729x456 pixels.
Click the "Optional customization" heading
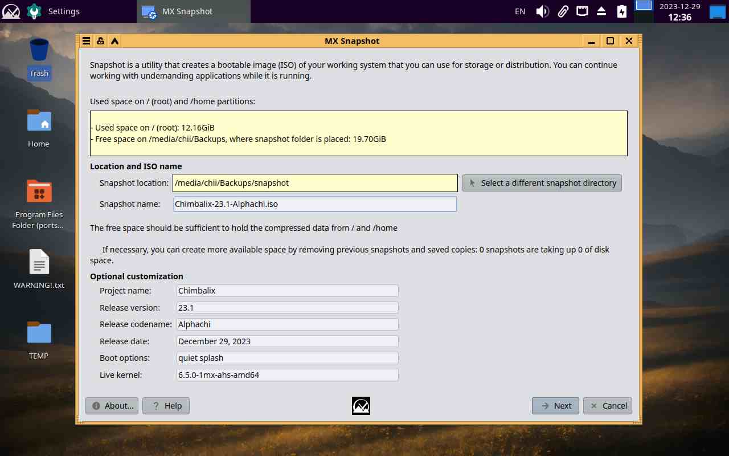[137, 276]
